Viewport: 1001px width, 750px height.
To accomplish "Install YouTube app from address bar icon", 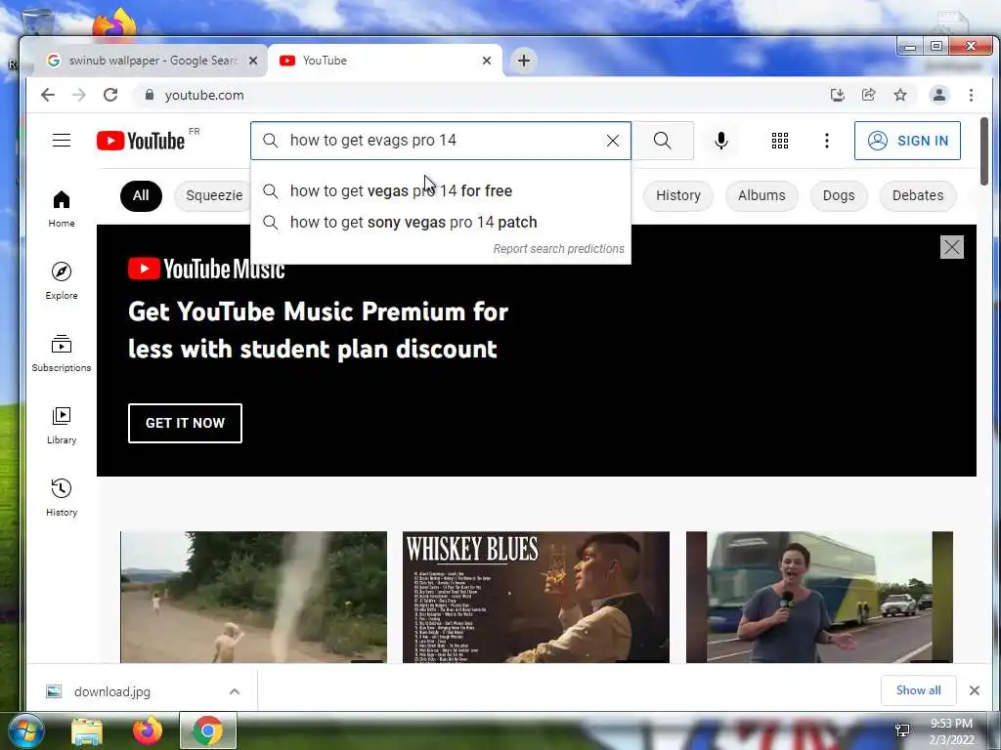I will click(x=838, y=95).
